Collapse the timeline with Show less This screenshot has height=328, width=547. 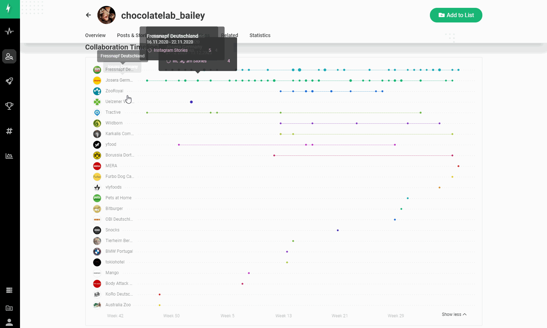454,314
